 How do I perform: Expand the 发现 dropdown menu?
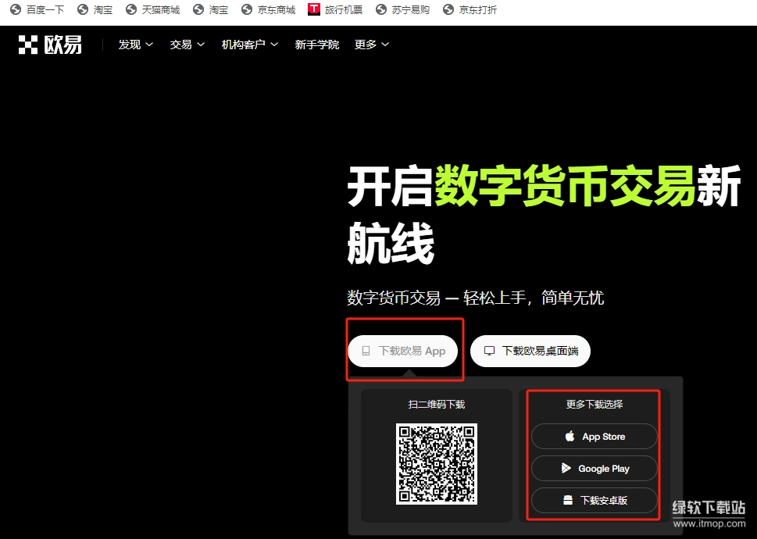[x=135, y=45]
